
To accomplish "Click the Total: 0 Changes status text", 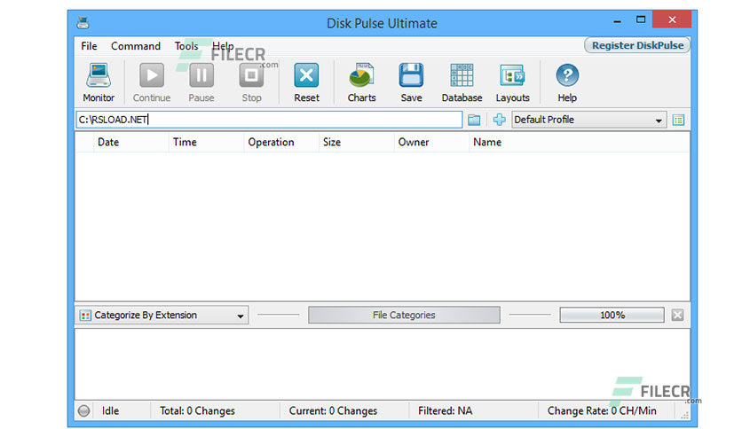I will point(197,411).
